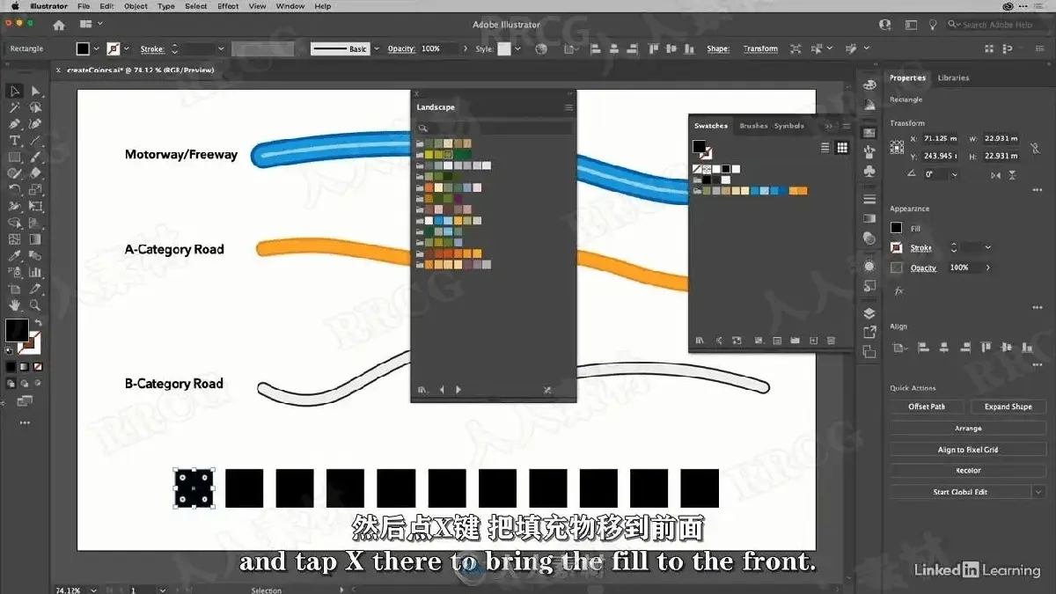This screenshot has height=594, width=1056.
Task: Open the Window menu
Action: (290, 6)
